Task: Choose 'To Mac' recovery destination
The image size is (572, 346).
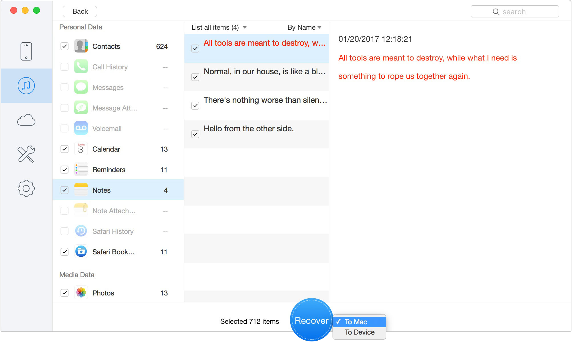Action: click(359, 322)
